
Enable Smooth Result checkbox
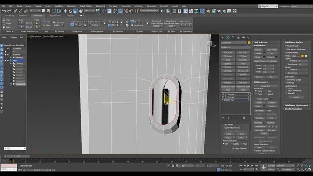pos(286,46)
